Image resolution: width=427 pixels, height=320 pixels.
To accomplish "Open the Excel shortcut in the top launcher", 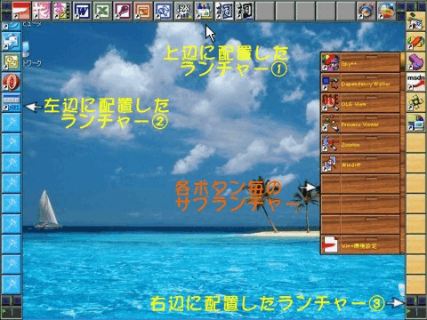I will tap(102, 11).
